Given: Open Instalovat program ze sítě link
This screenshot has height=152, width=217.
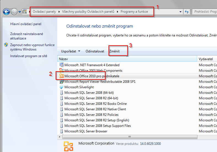Looking at the screenshot, I should point(29,56).
